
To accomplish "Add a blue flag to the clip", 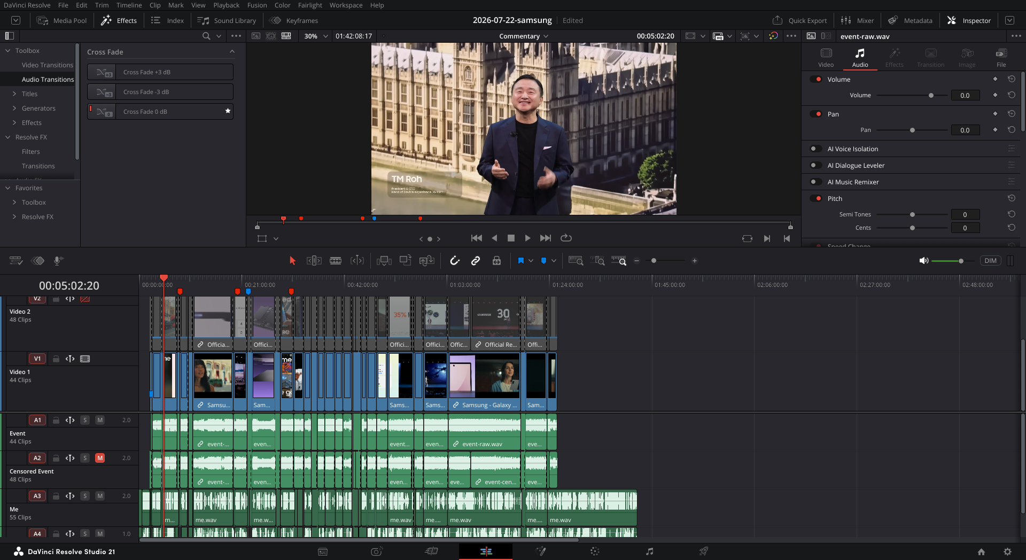I will tap(520, 261).
